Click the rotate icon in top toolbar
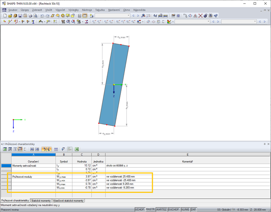The width and height of the screenshot is (271, 212). (190, 16)
